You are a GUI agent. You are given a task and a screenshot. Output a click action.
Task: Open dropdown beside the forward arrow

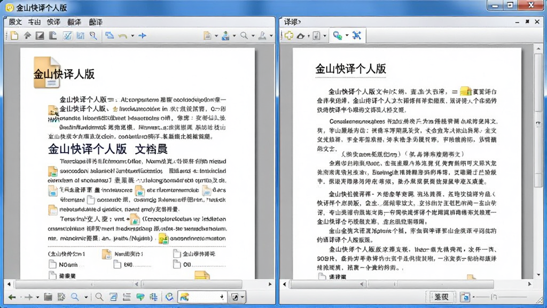[x=37, y=297]
